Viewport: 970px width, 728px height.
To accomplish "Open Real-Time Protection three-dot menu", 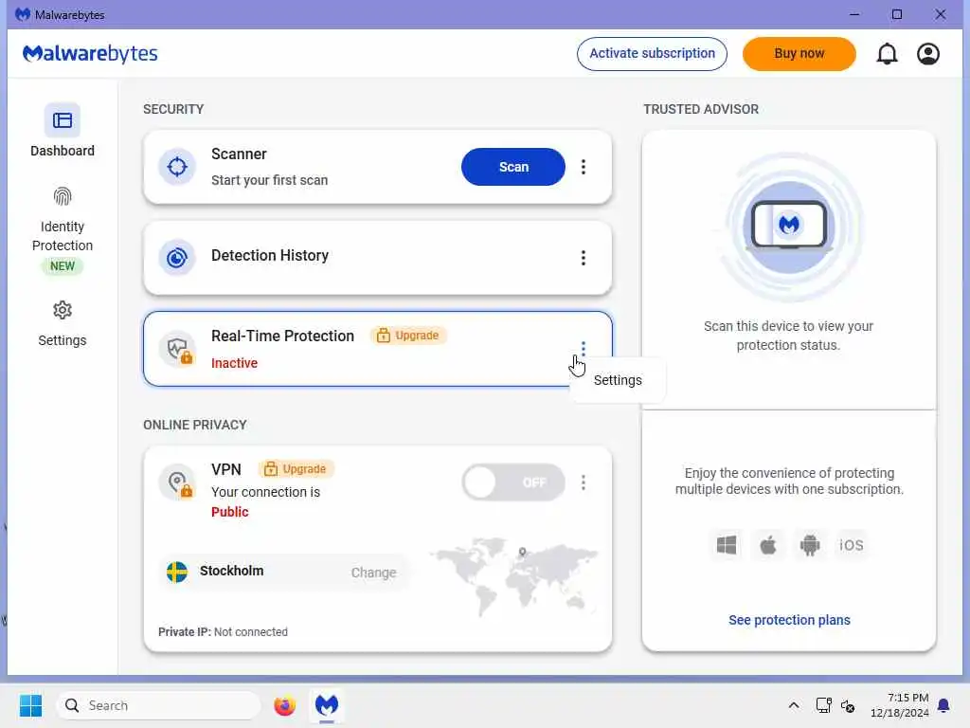I will click(583, 349).
